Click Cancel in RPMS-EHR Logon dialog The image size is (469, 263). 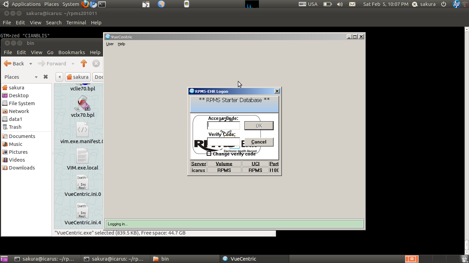259,142
